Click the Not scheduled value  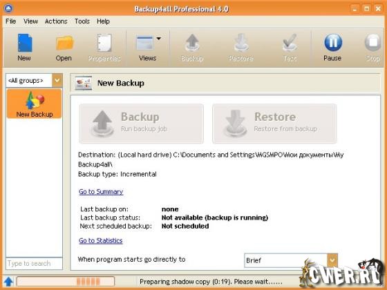pyautogui.click(x=185, y=226)
